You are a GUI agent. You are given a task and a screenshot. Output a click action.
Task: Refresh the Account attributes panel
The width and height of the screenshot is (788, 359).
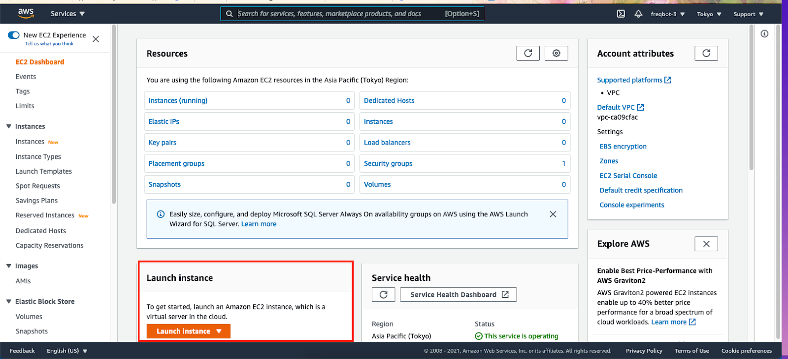coord(706,53)
